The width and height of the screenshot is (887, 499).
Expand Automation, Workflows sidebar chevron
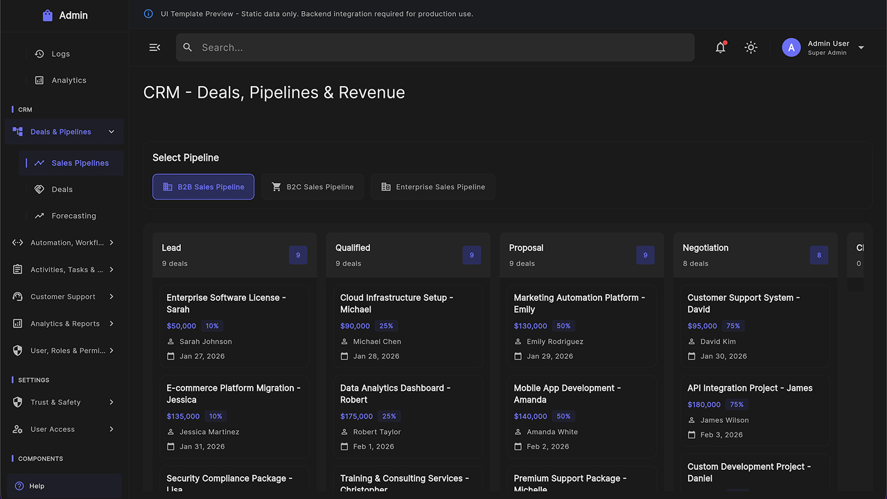(x=112, y=243)
